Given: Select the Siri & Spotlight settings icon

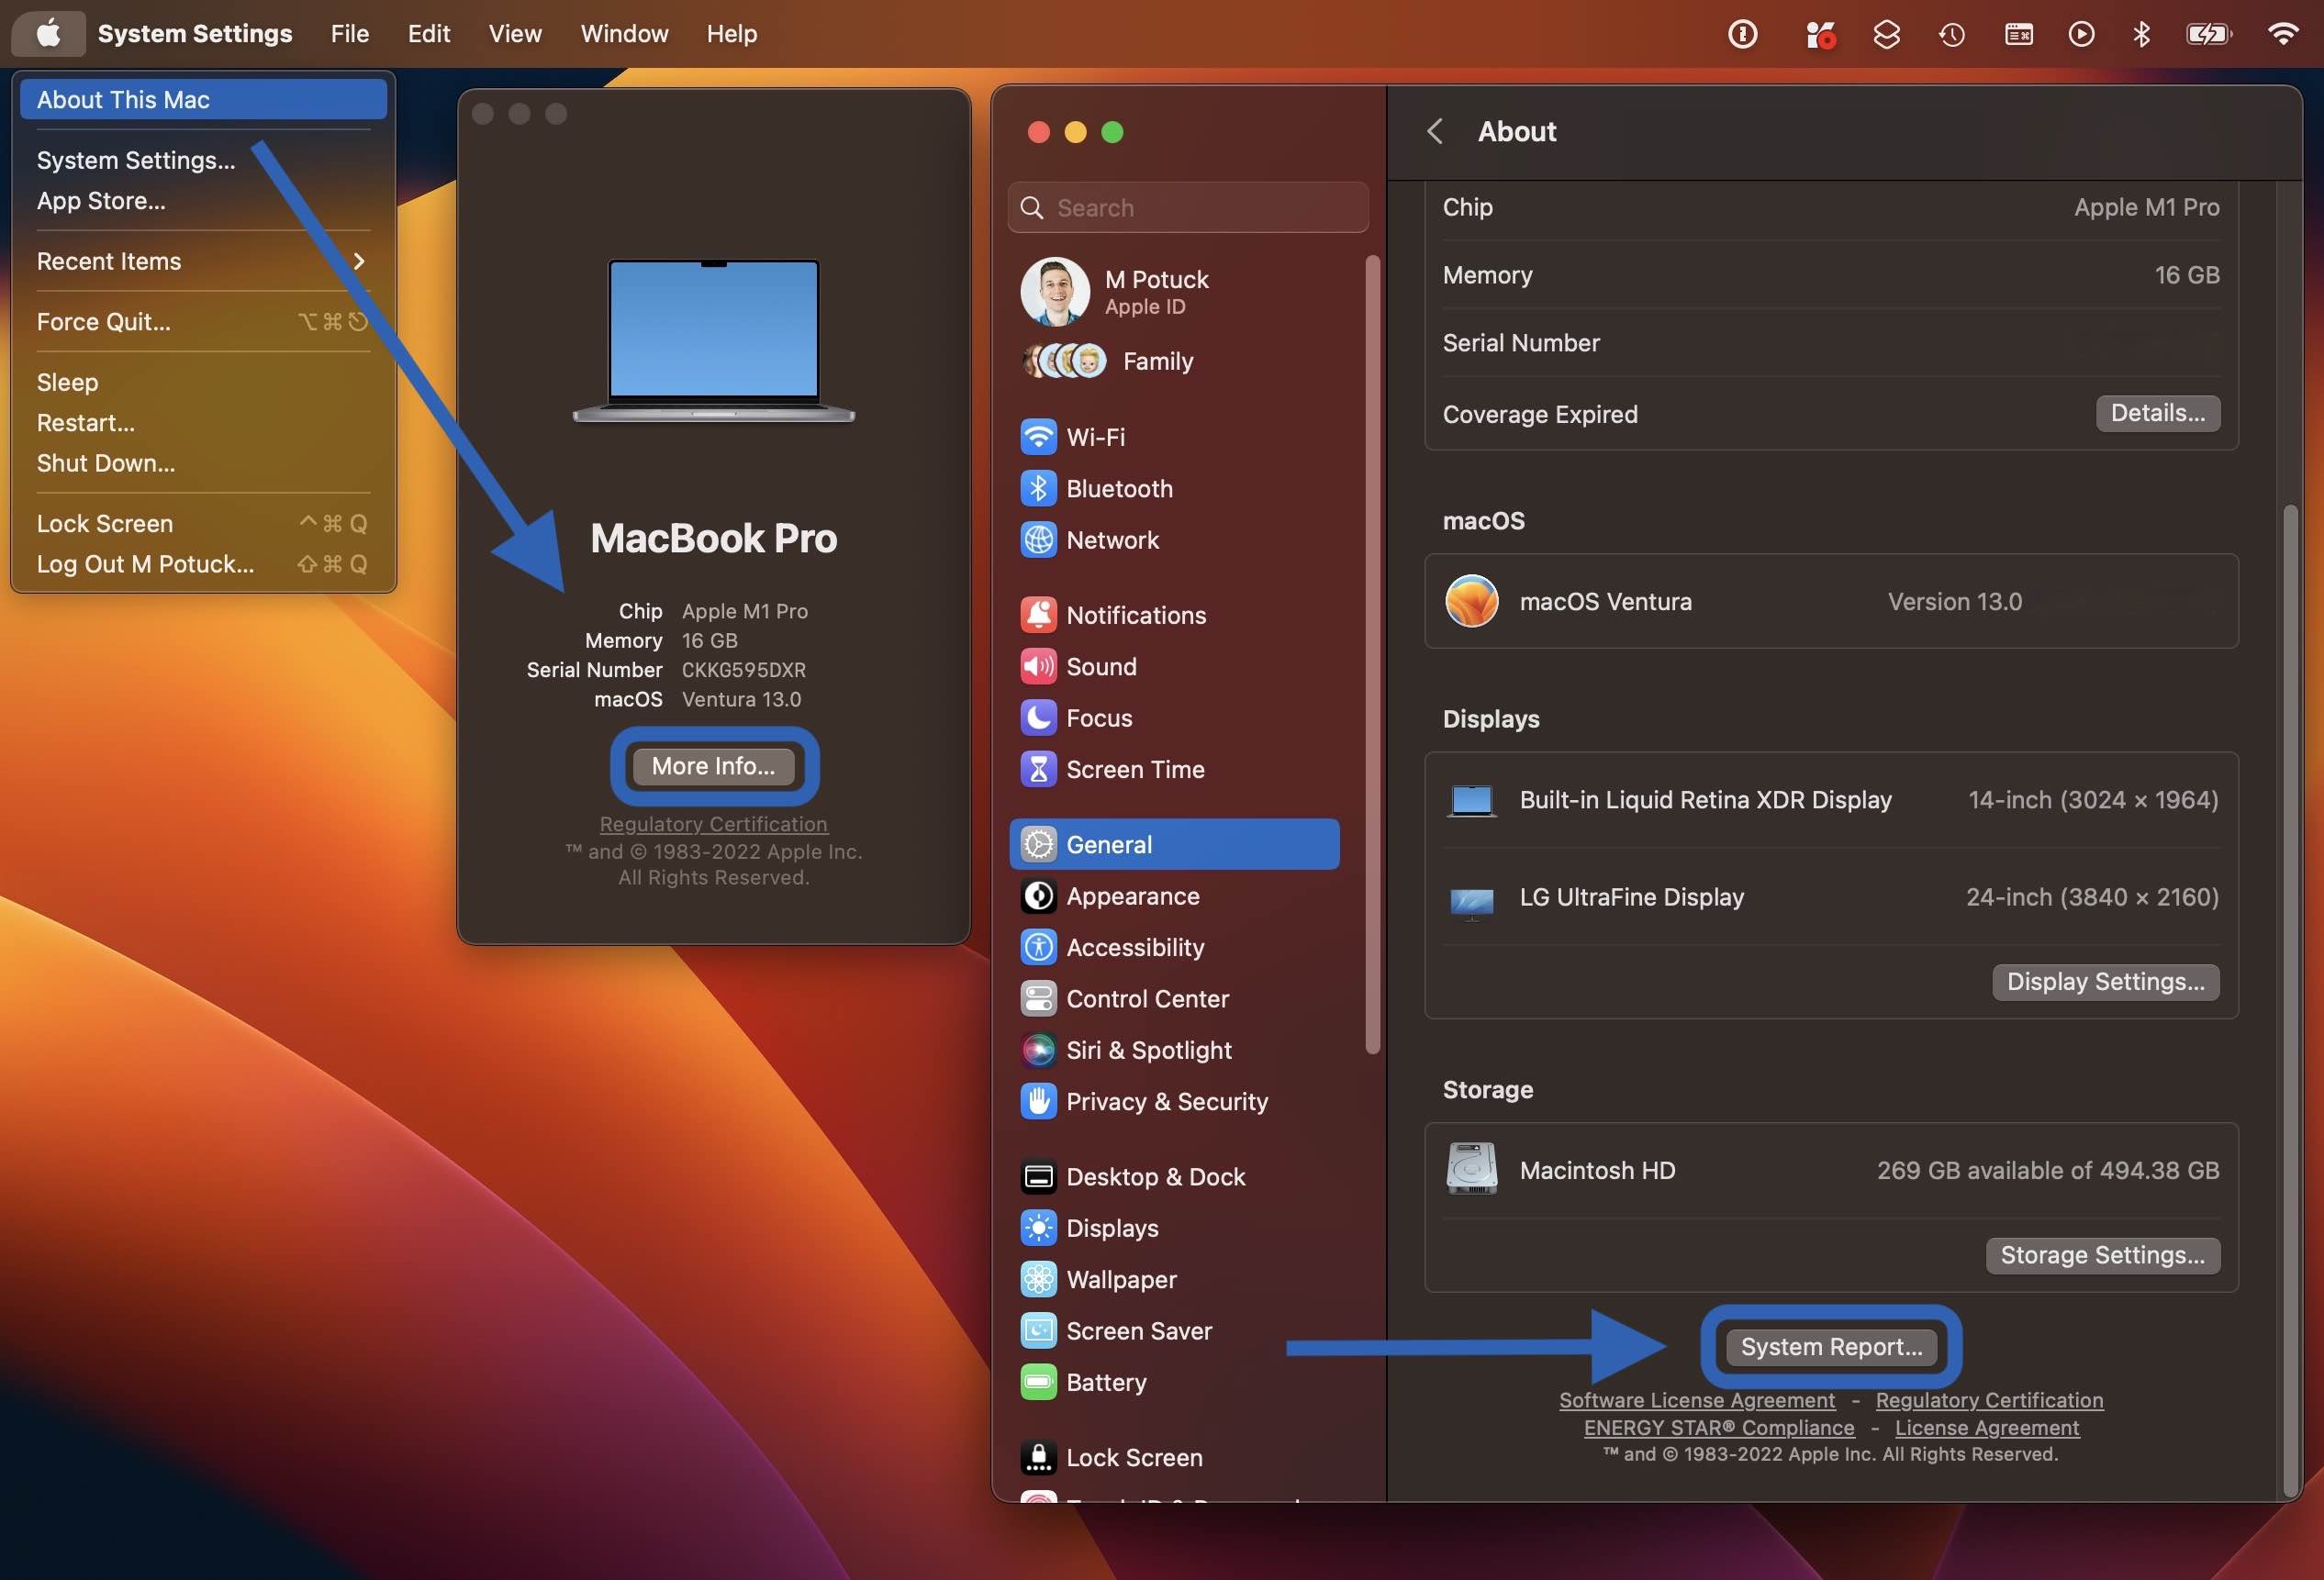Looking at the screenshot, I should coord(1037,1050).
